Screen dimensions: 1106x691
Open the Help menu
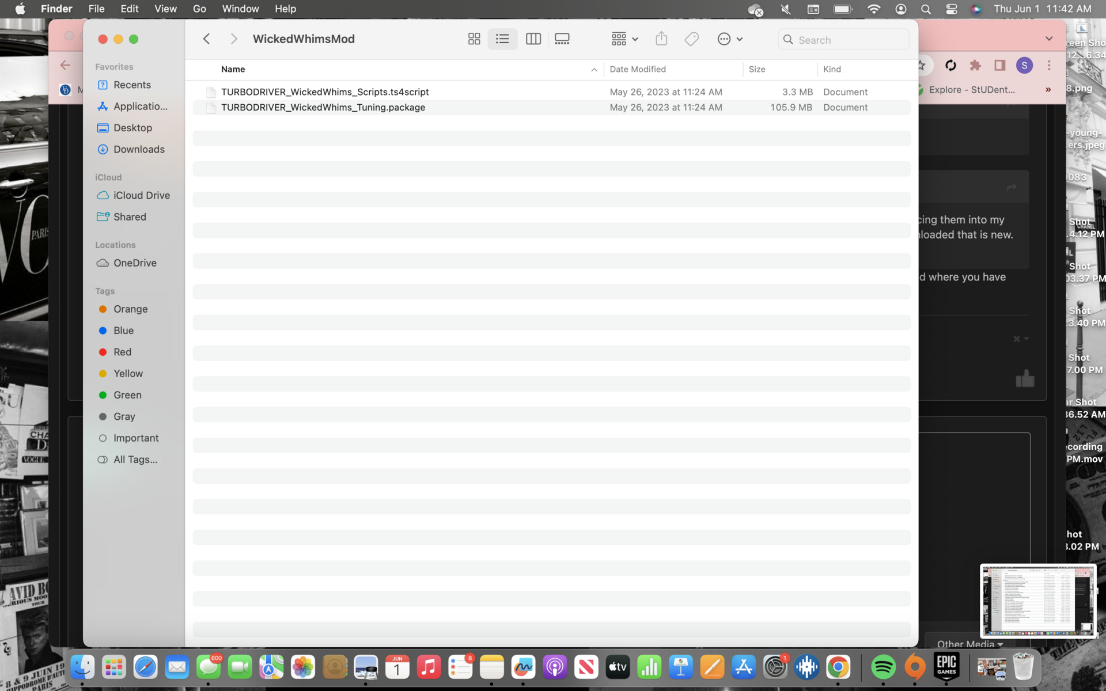click(x=285, y=9)
